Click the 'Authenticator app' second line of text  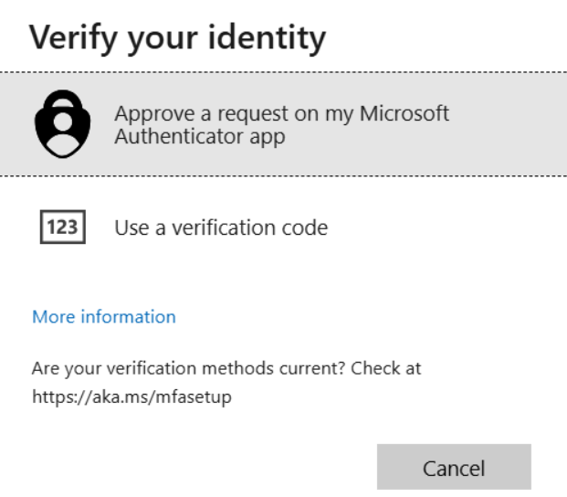(x=200, y=137)
